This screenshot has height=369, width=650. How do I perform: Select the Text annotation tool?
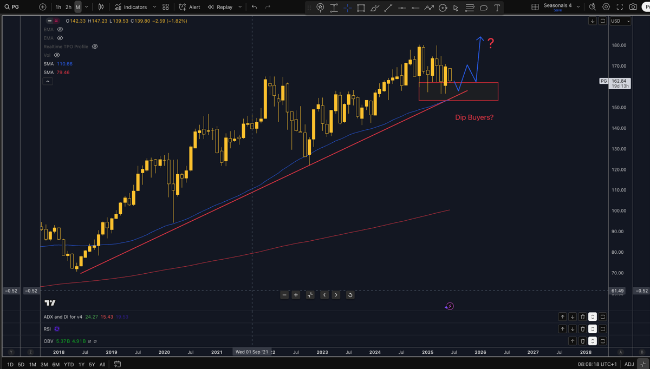click(x=497, y=8)
